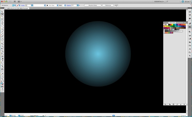Pick the black swatch in Swatches panel
Image resolution: width=192 pixels, height=117 pixels.
[169, 25]
